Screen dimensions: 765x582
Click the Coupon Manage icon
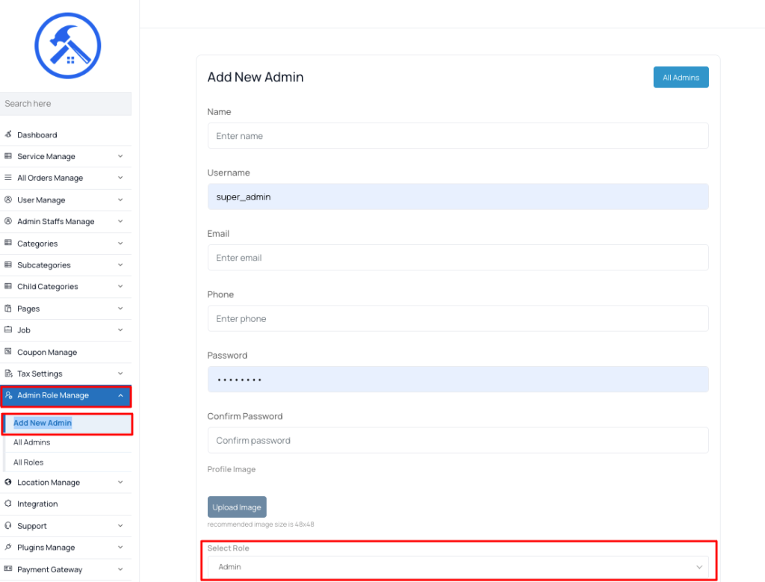pos(8,352)
